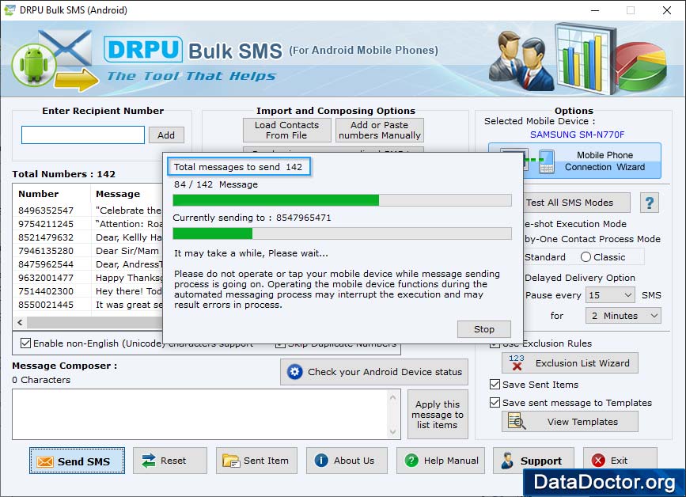The height and width of the screenshot is (497, 686).
Task: Click the gear icon for Android Device status
Action: 295,372
